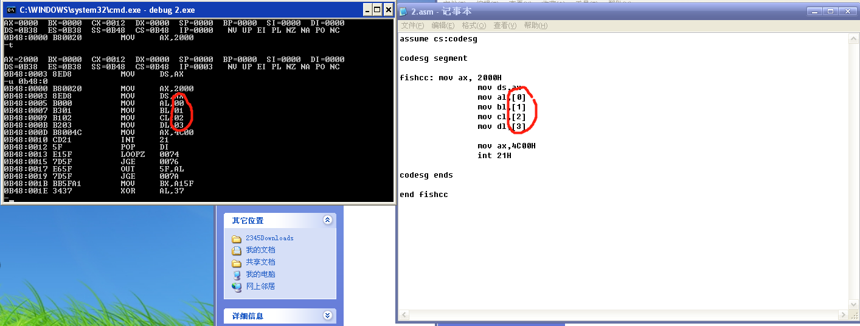Collapse the 其它位置 panel
Screen dimensions: 860x326
click(x=328, y=220)
